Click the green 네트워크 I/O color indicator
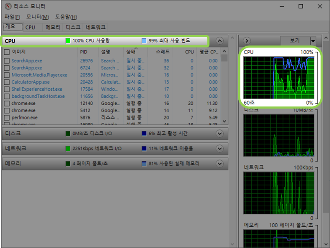 point(68,149)
